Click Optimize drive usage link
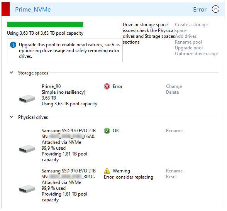 tap(197, 54)
